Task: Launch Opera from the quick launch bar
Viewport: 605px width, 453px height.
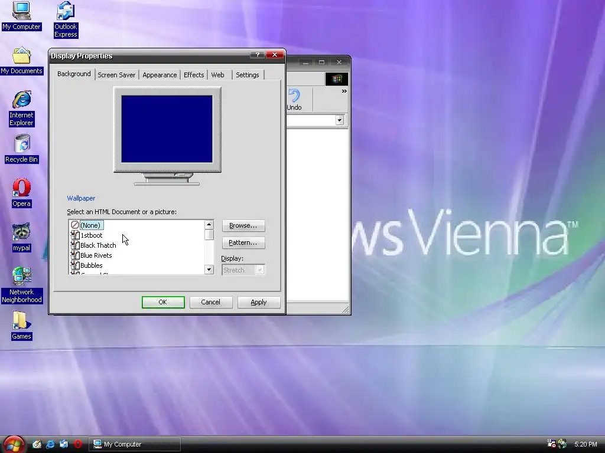Action: coord(77,444)
